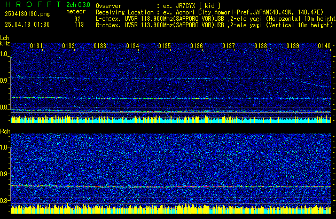
Task: Click the Lch 0.9 kHz axis label
Action: point(4,81)
